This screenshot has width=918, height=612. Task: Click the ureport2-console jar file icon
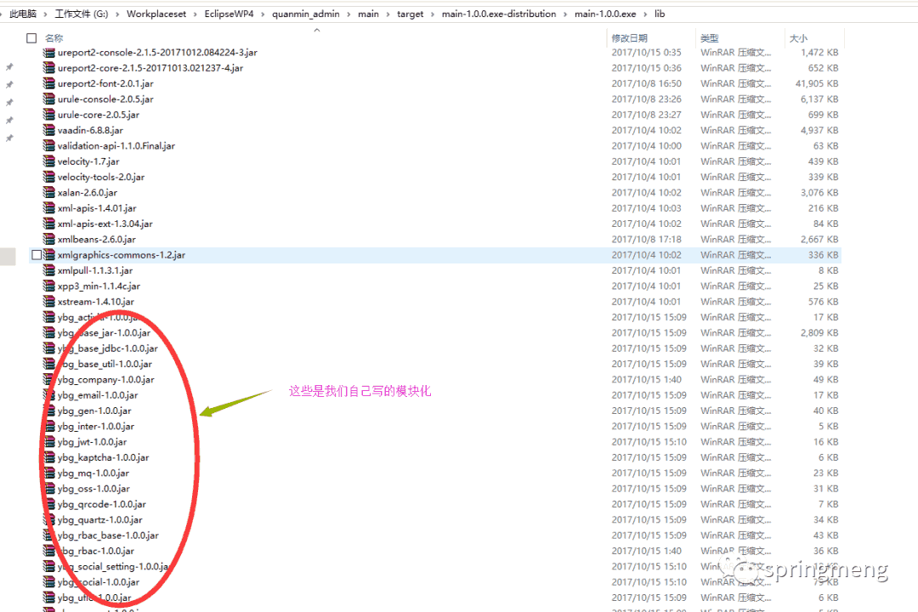click(49, 52)
